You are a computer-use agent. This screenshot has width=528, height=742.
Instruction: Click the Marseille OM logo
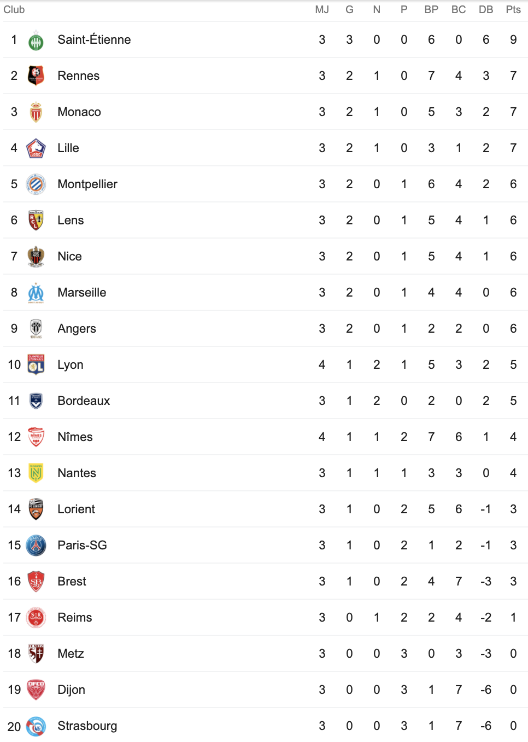[36, 293]
